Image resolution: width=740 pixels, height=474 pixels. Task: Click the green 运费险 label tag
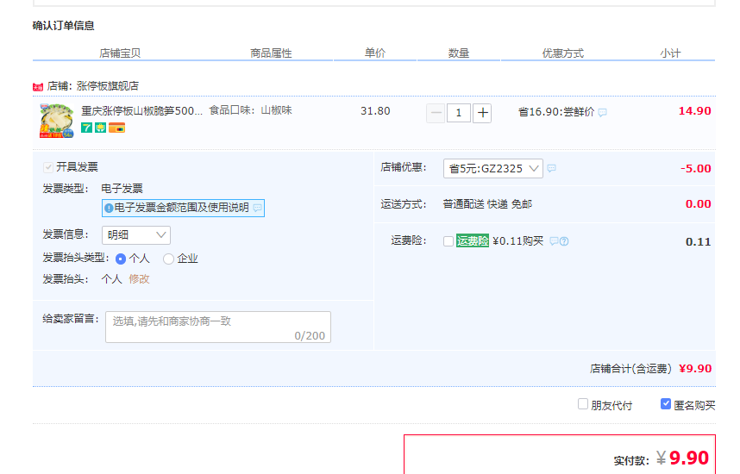473,241
